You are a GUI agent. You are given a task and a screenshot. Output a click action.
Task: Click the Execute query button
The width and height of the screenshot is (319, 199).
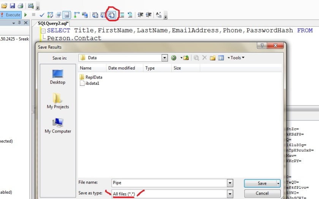coord(11,15)
